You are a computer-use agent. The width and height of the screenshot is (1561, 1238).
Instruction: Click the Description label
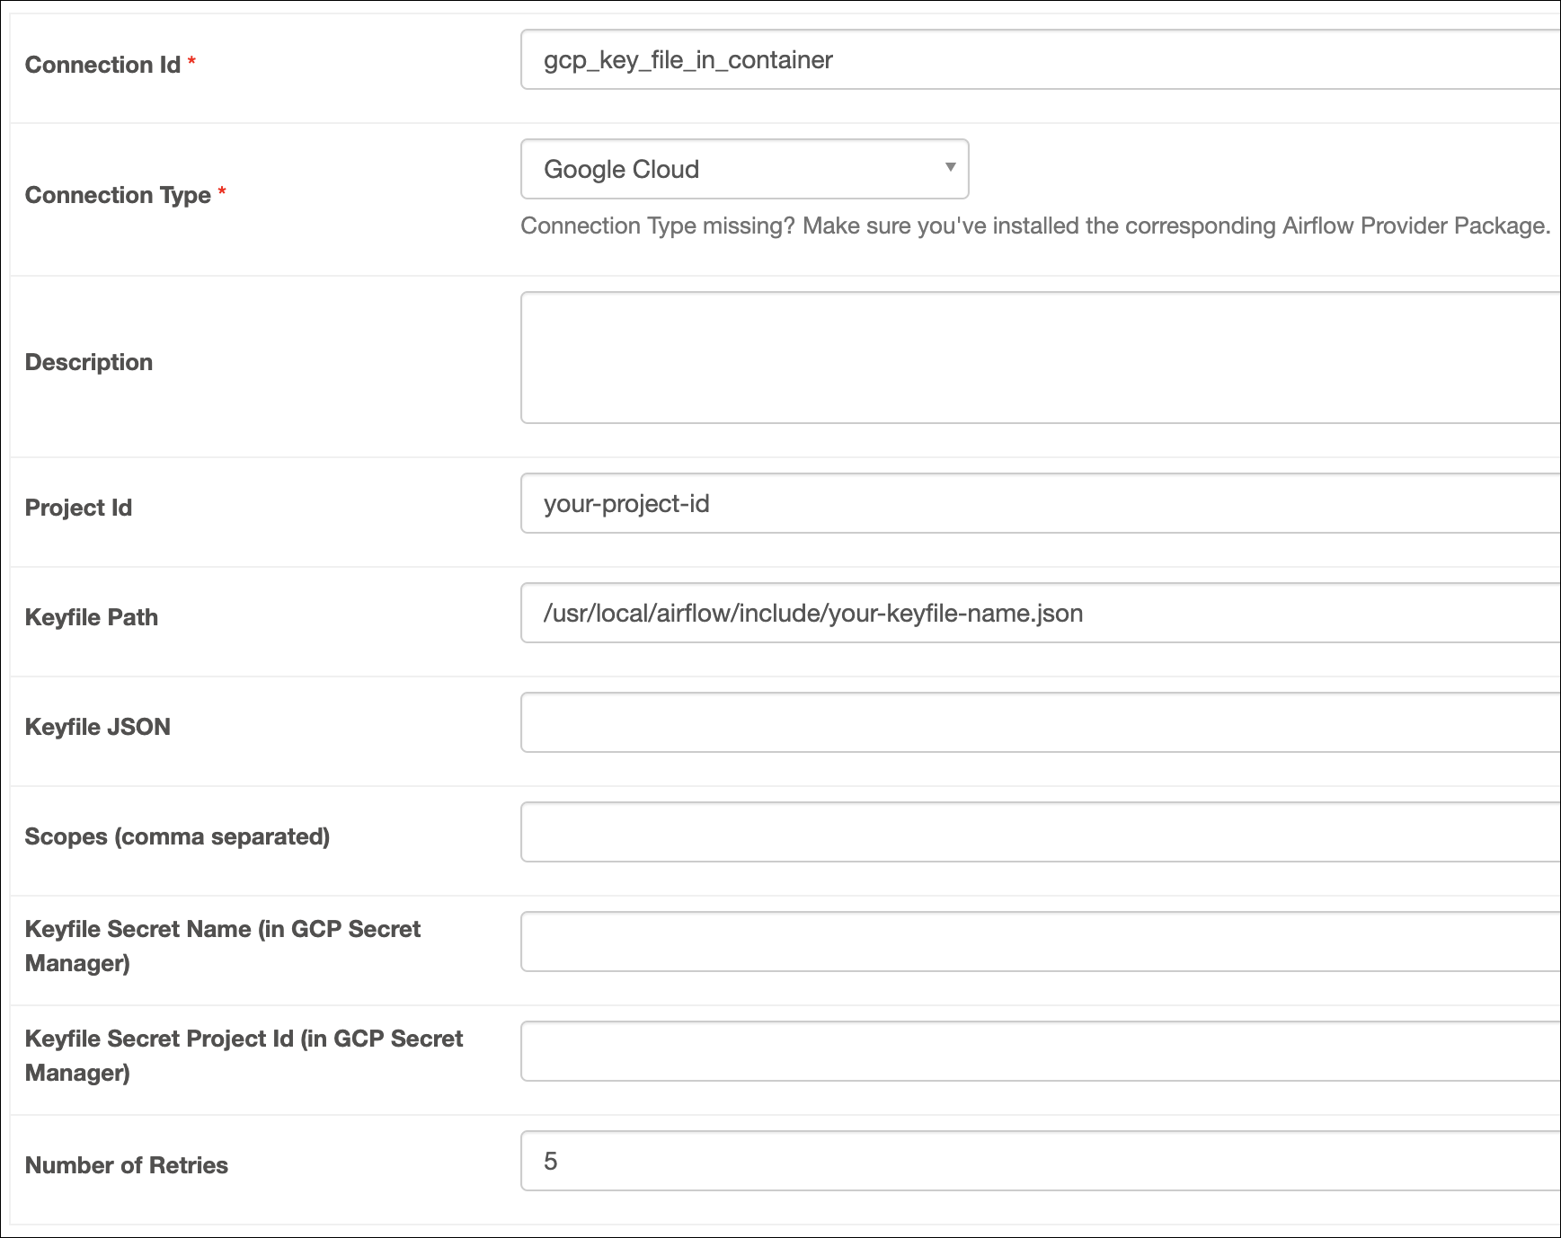click(87, 361)
